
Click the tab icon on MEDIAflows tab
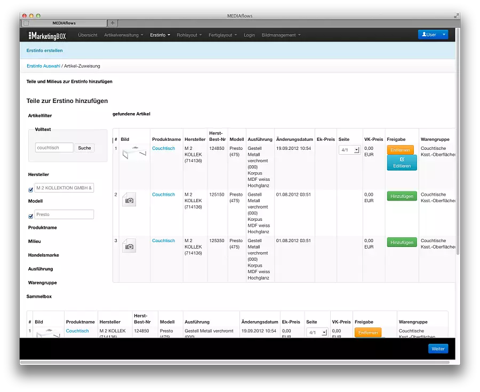(26, 23)
